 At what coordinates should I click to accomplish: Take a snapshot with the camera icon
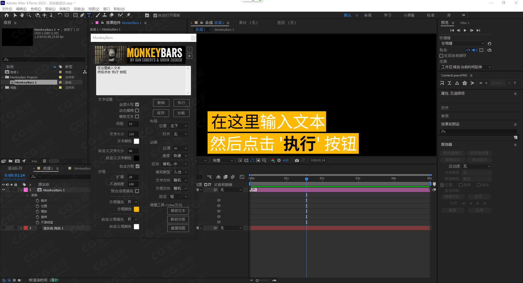[297, 161]
